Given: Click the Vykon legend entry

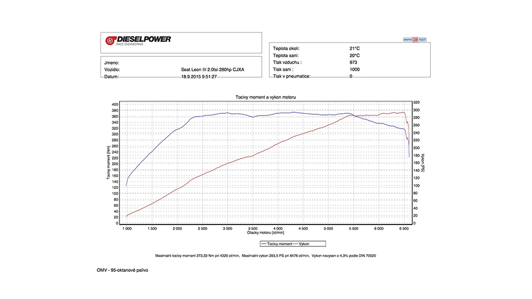Looking at the screenshot, I should click(301, 244).
